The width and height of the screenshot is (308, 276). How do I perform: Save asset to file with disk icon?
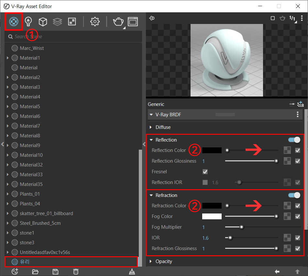coord(55,272)
